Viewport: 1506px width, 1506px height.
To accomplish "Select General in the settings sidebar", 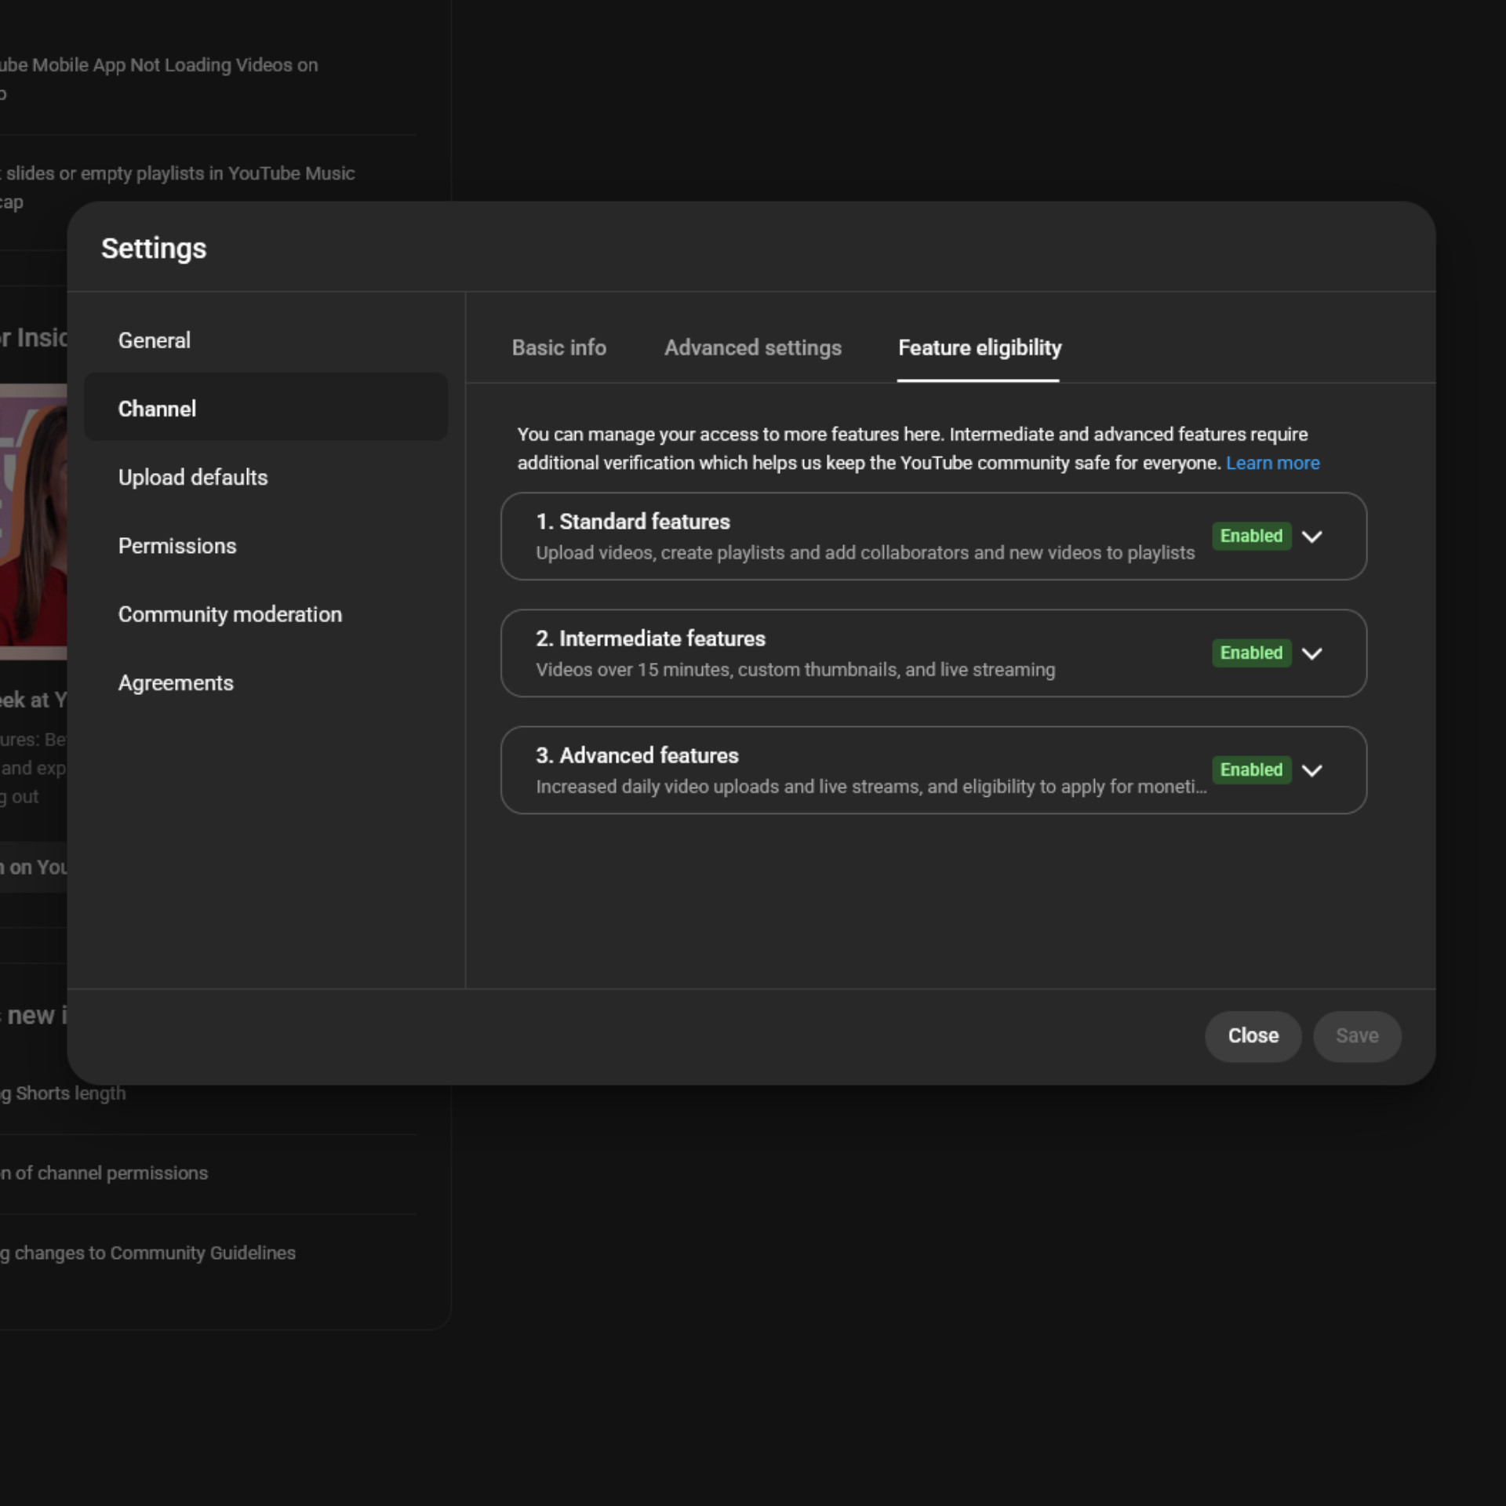I will [x=154, y=340].
